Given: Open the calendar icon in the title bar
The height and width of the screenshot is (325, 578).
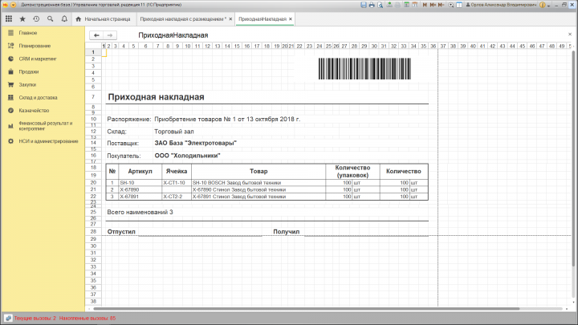Looking at the screenshot, I should (415, 5).
